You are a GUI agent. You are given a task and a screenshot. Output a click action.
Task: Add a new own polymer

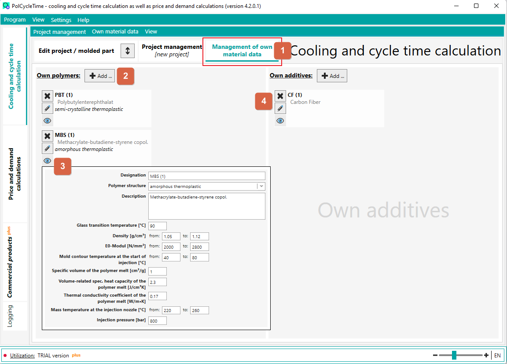pos(100,76)
